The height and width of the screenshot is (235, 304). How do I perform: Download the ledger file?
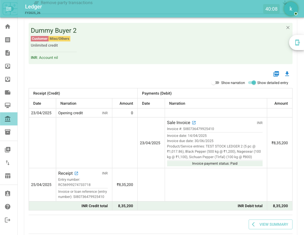[x=287, y=74]
